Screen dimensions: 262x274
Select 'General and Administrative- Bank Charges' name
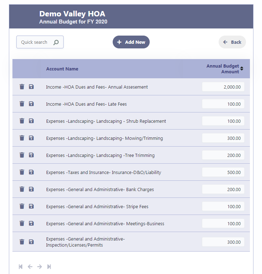point(111,190)
